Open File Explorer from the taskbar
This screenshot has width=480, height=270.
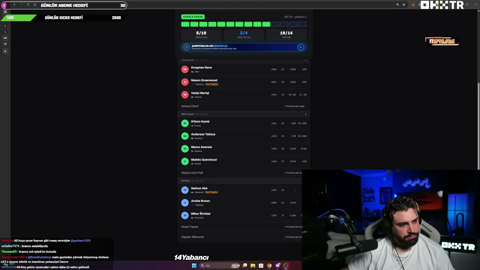253,265
